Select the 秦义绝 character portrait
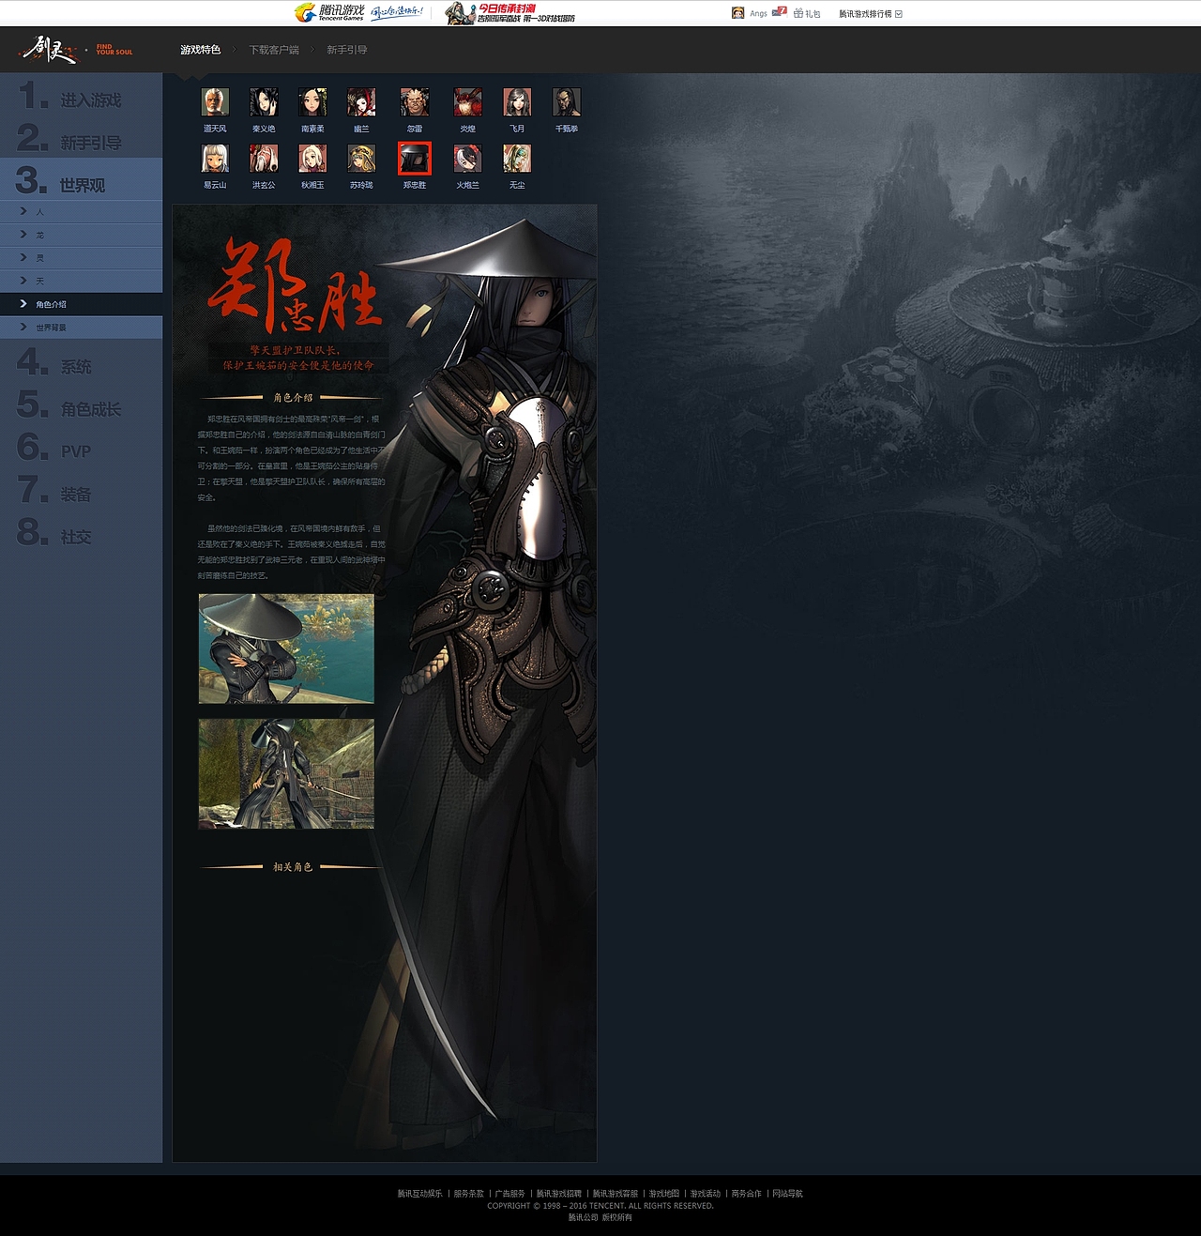Viewport: 1201px width, 1236px height. (264, 101)
